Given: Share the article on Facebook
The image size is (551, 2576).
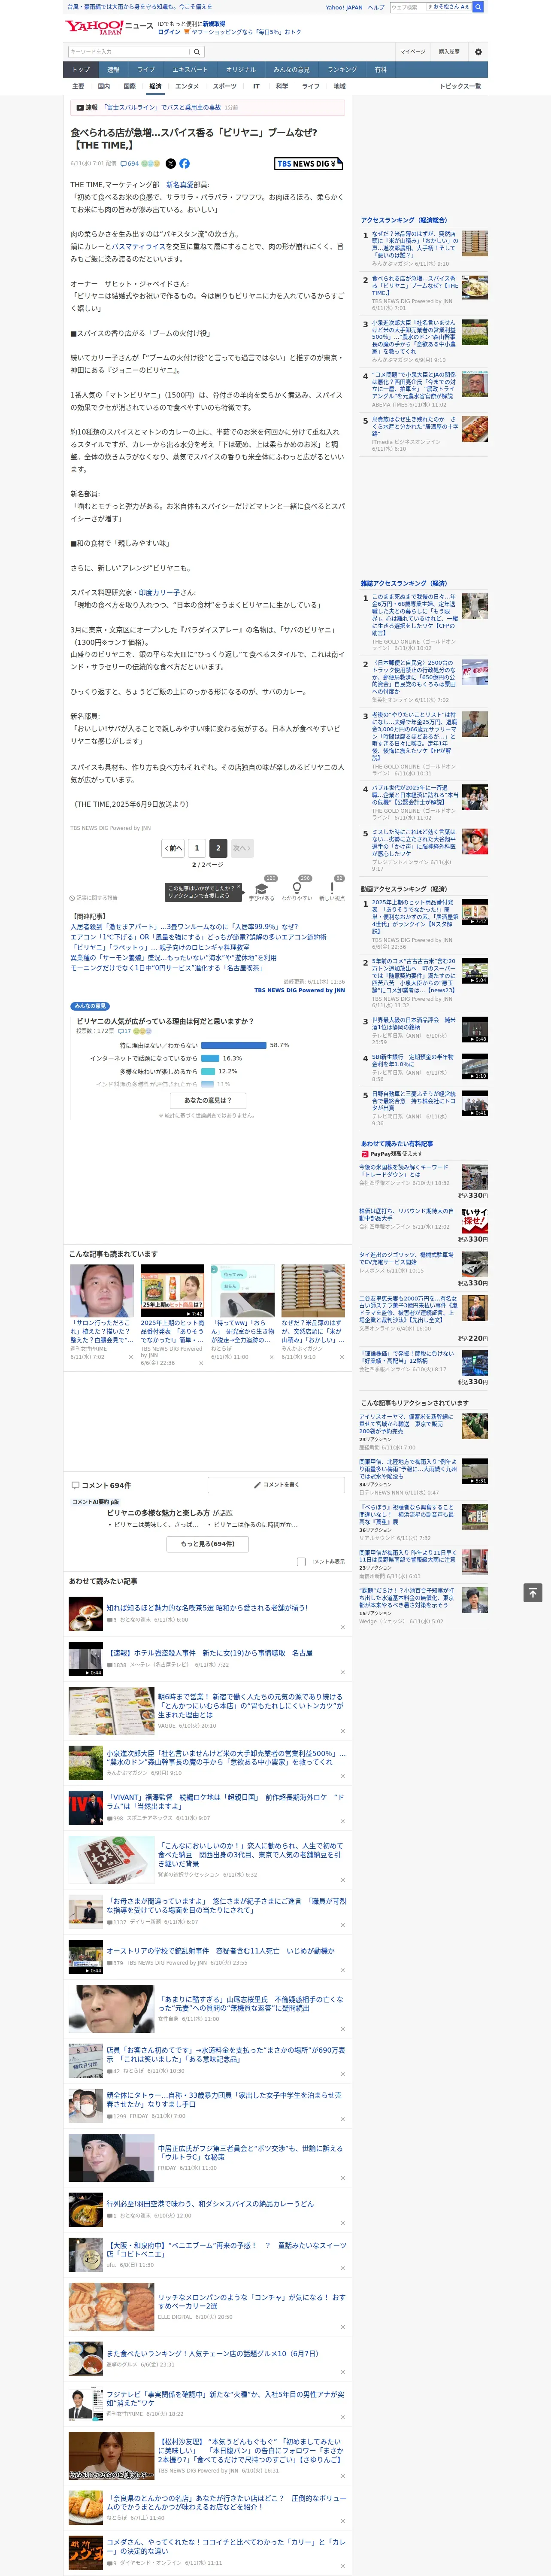Looking at the screenshot, I should coord(184,163).
